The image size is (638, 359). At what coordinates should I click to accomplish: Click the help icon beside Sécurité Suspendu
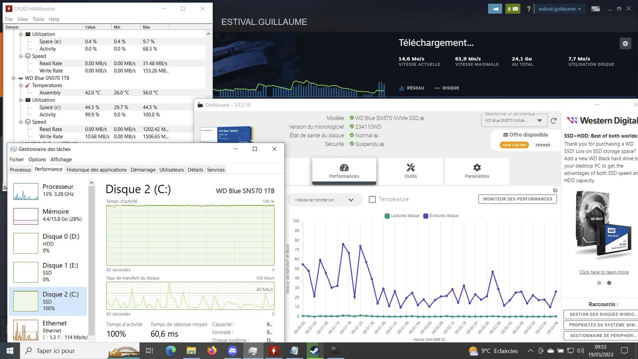(x=382, y=144)
